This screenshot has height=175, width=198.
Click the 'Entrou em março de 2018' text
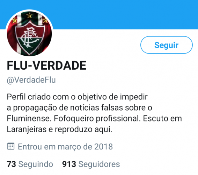65,147
